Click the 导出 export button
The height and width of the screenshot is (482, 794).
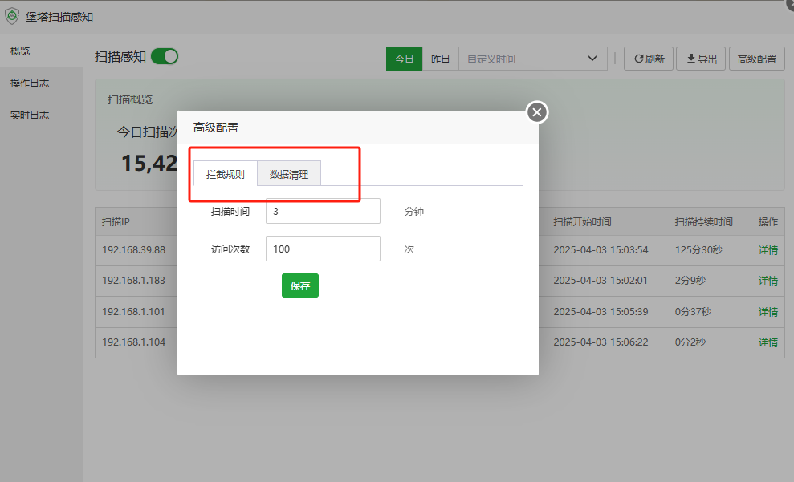[701, 59]
